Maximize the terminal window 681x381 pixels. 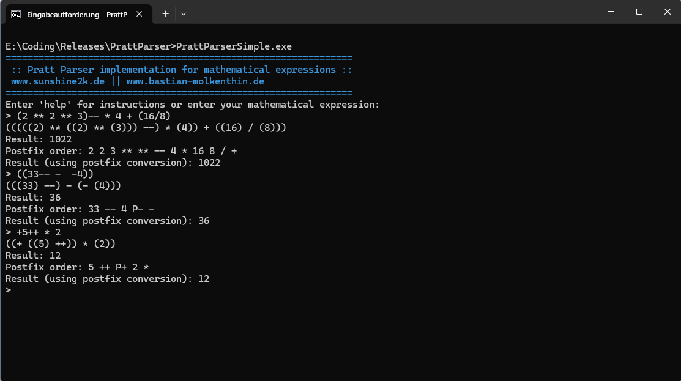click(x=639, y=12)
